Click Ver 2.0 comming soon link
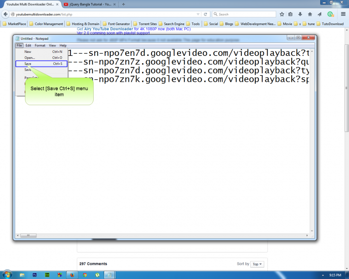The image size is (349, 279). pyautogui.click(x=113, y=33)
